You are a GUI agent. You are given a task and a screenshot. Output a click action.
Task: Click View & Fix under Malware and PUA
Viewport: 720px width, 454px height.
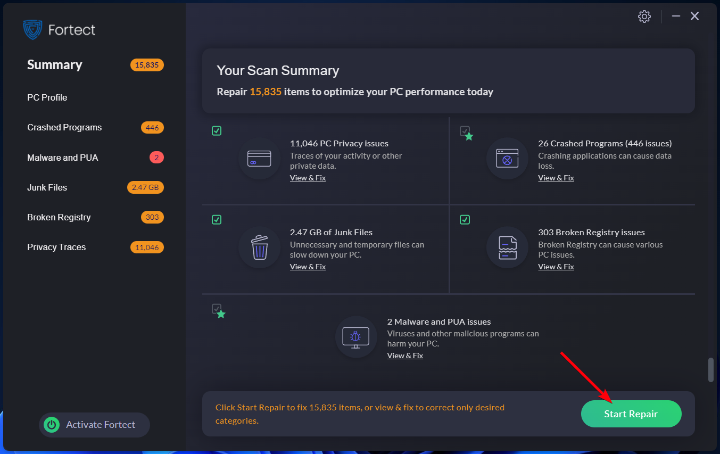[405, 356]
